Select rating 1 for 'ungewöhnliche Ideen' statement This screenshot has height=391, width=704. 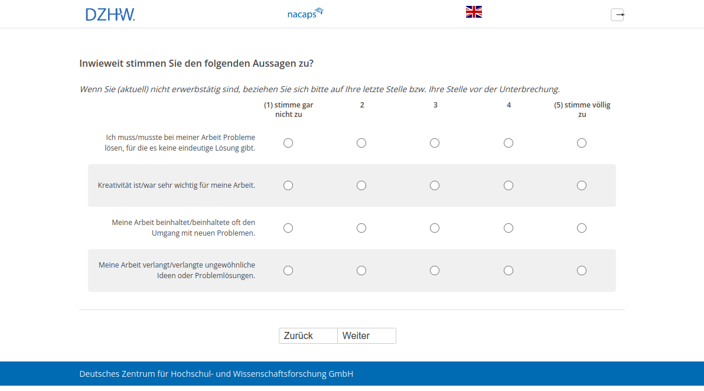288,271
